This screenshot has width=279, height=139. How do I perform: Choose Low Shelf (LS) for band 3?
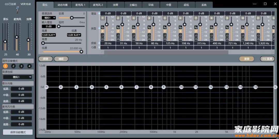click(x=134, y=35)
